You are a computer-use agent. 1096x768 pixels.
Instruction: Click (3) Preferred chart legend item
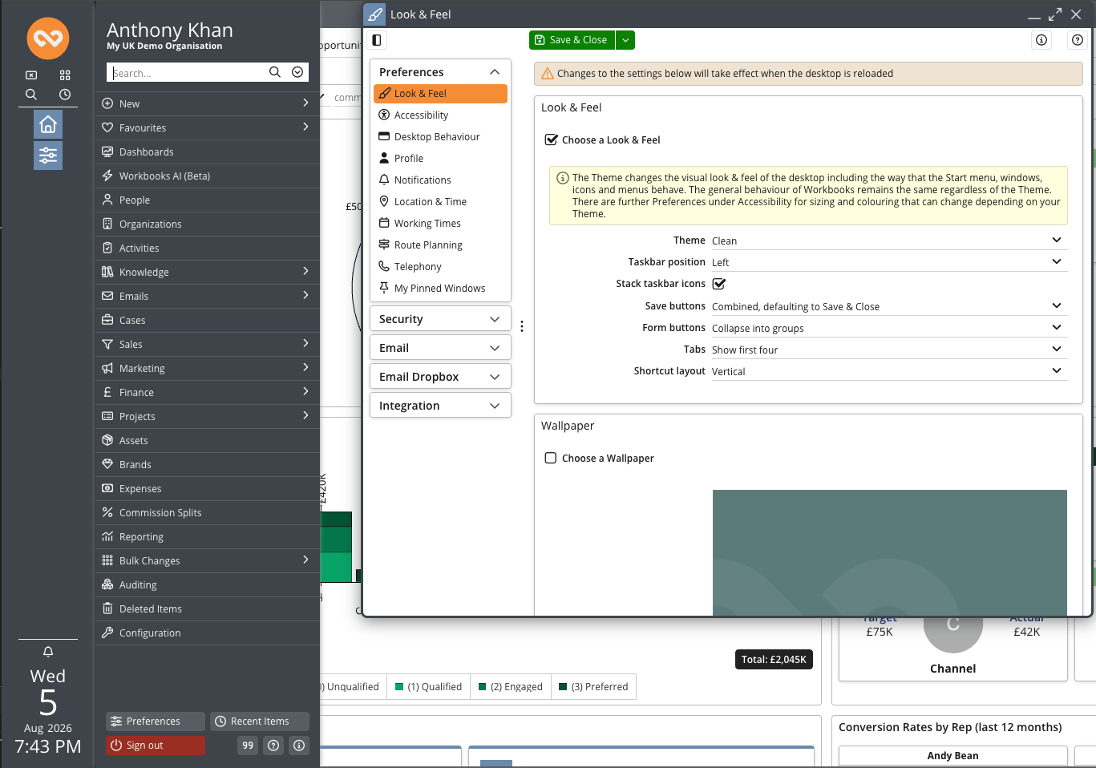(593, 687)
